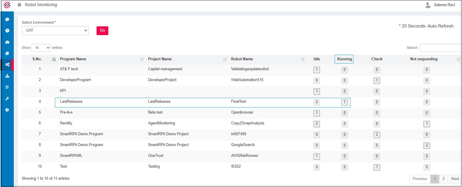The width and height of the screenshot is (462, 187).
Task: Expand the Show entries dropdown
Action: point(41,48)
